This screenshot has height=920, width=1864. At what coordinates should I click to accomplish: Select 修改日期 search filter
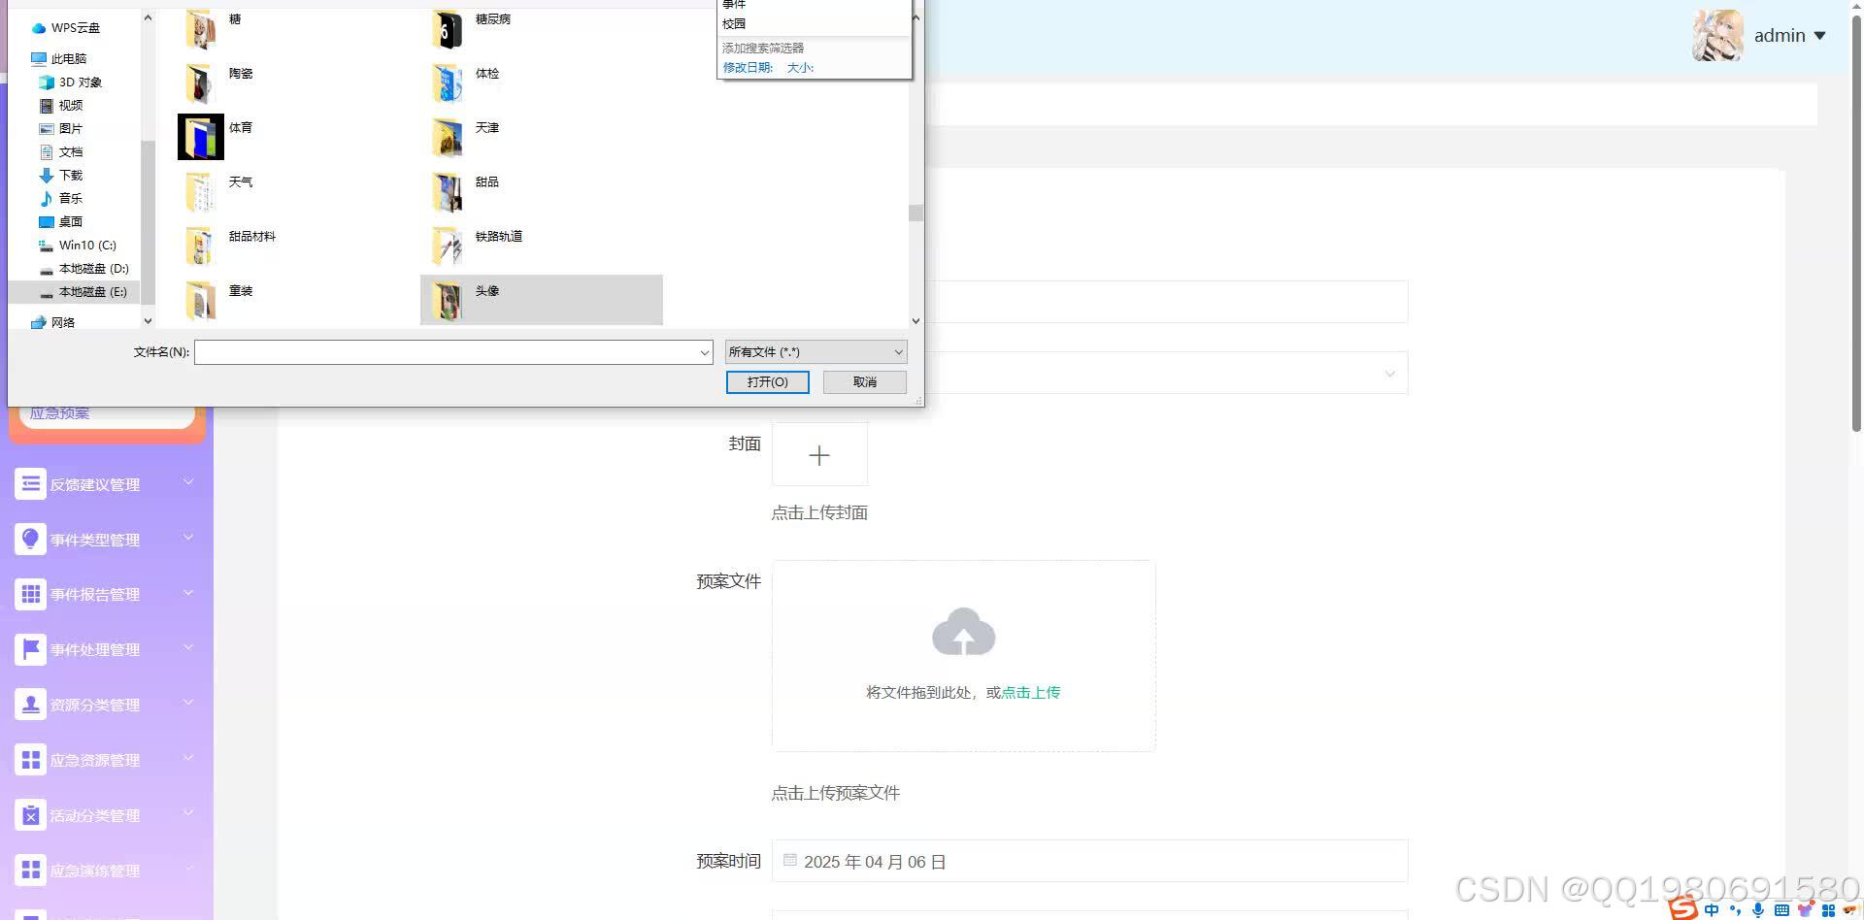[x=747, y=67]
